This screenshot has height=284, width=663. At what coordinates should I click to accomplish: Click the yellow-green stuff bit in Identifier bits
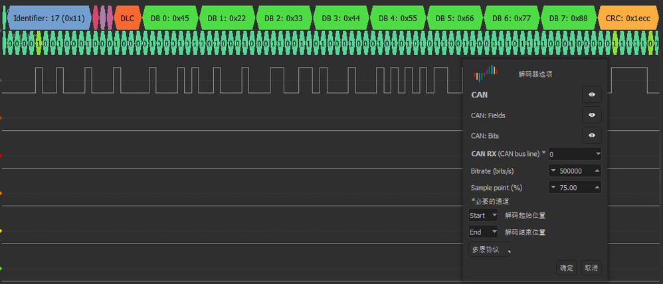39,43
